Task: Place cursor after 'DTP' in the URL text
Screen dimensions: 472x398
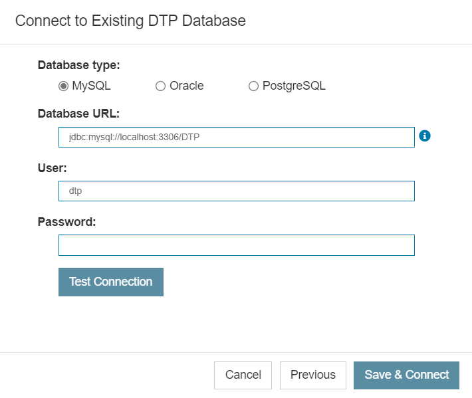Action: click(x=200, y=137)
